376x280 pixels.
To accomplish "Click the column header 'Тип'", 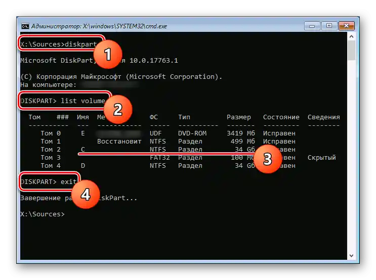I will coord(184,117).
